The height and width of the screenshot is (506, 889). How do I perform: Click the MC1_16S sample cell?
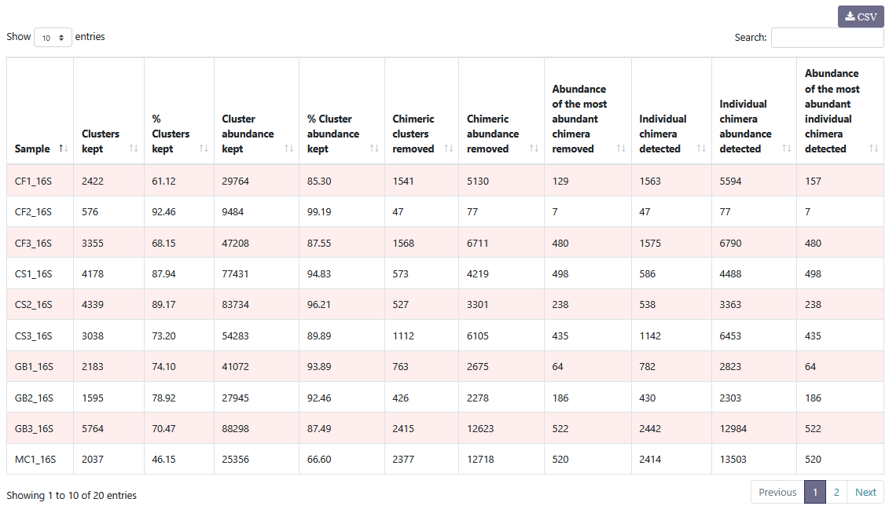pyautogui.click(x=34, y=460)
